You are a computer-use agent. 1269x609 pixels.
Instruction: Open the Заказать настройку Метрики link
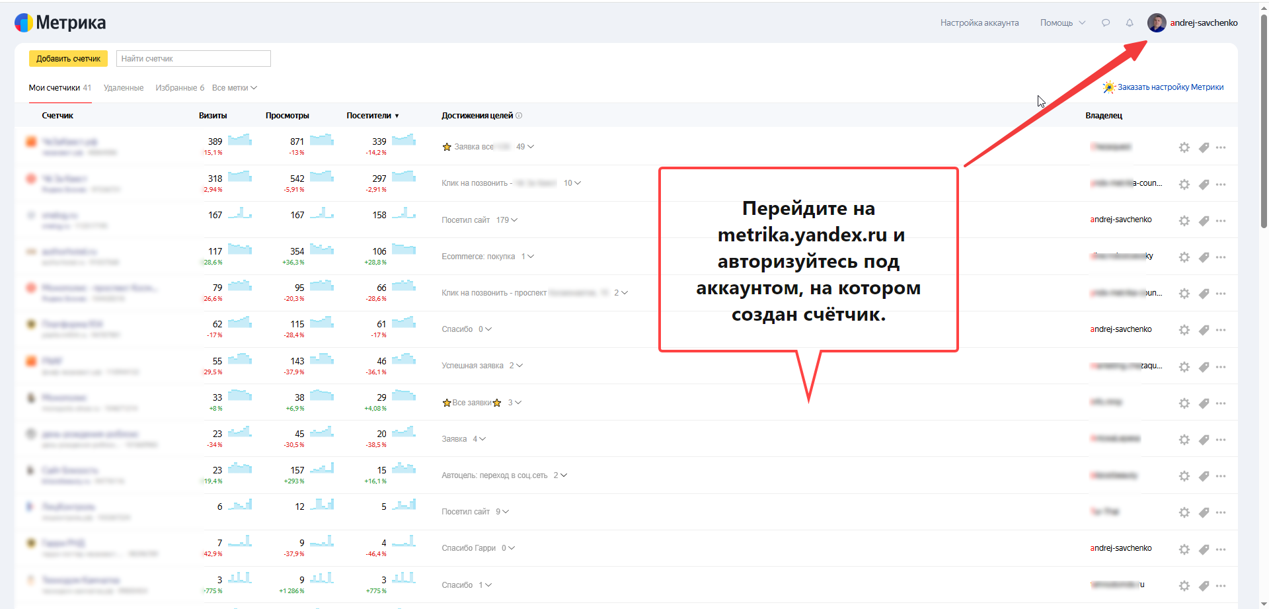1163,87
